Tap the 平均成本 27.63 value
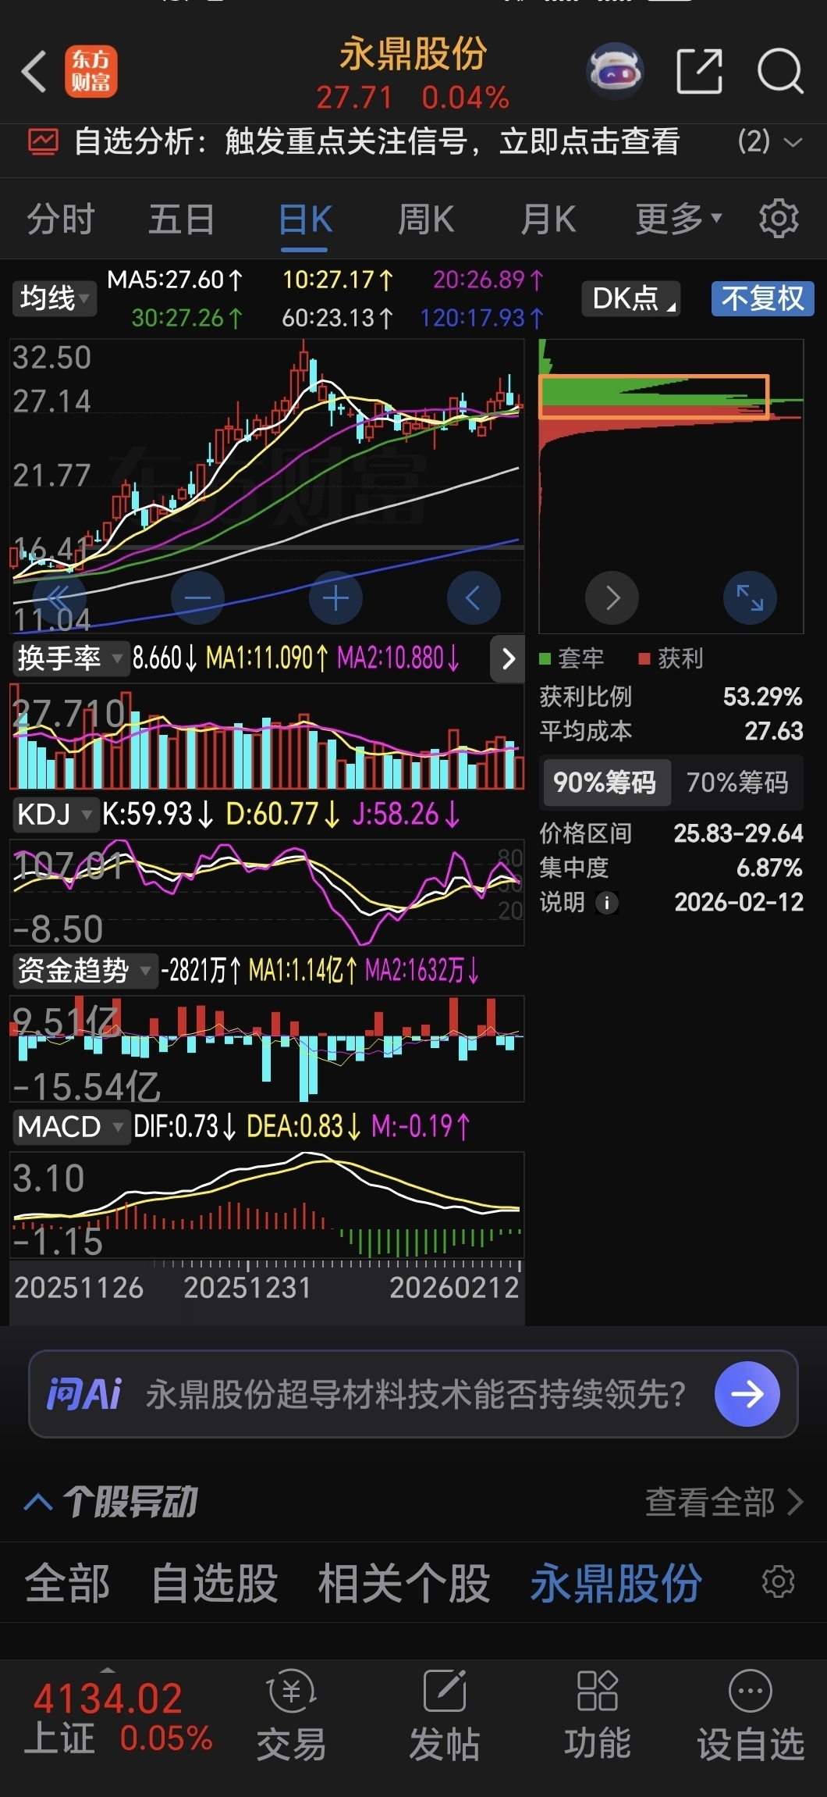The image size is (827, 1797). (773, 731)
